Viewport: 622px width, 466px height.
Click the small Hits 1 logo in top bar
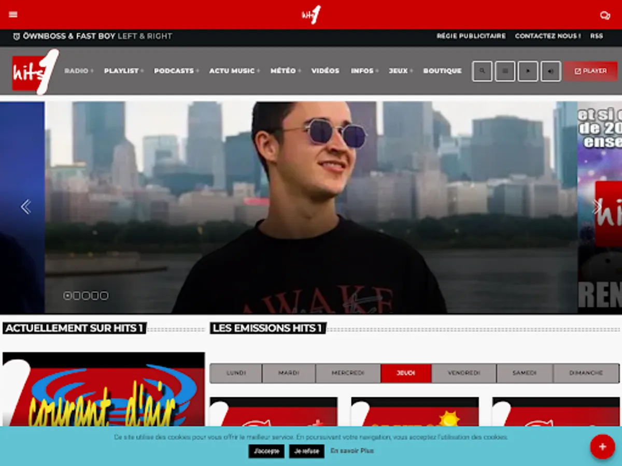[311, 14]
